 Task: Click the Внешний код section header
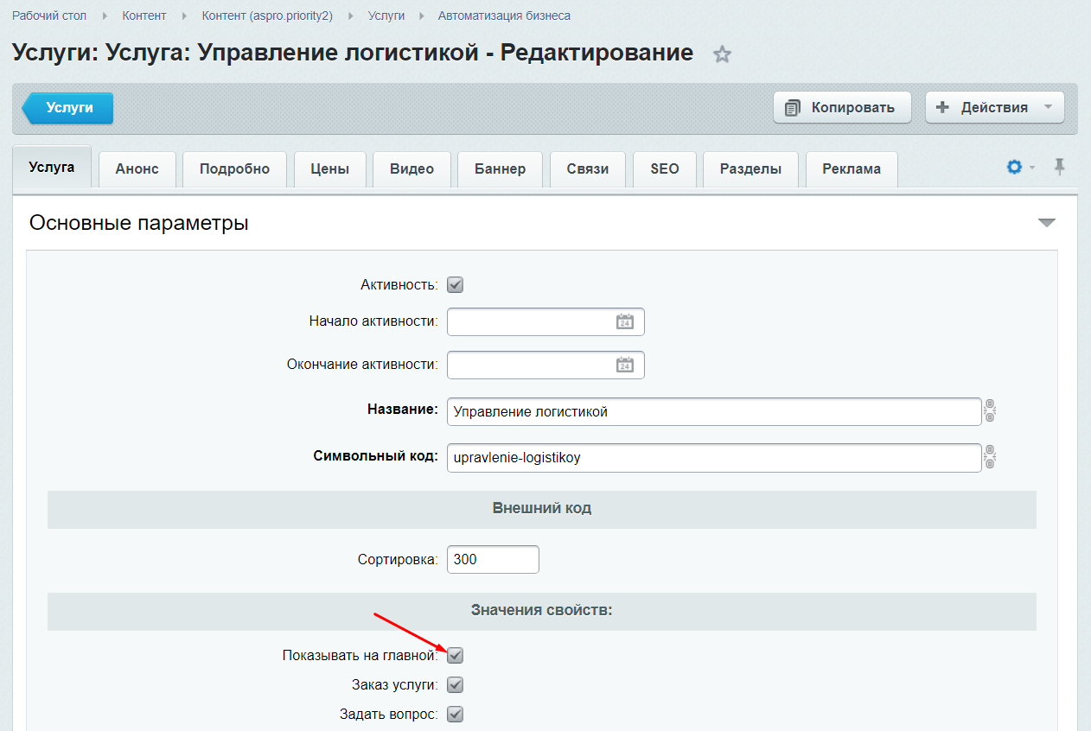click(542, 508)
